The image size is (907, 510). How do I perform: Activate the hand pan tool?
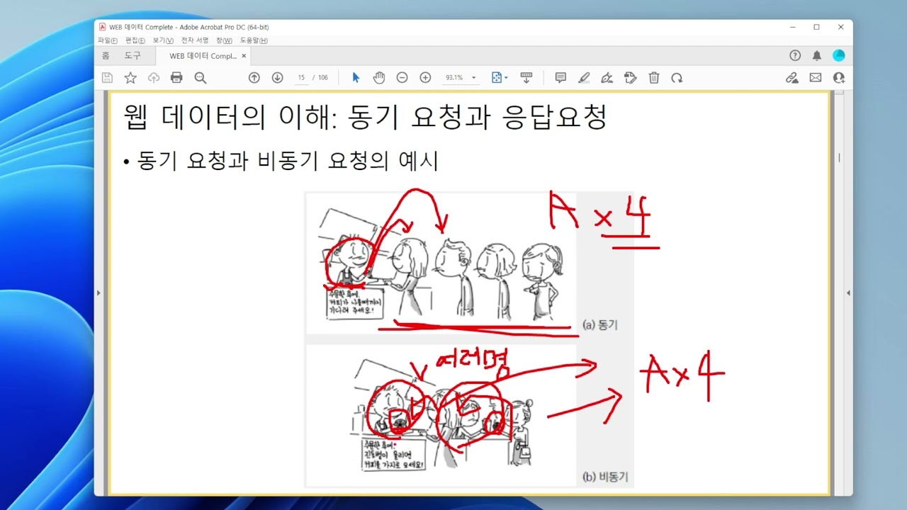click(x=379, y=77)
